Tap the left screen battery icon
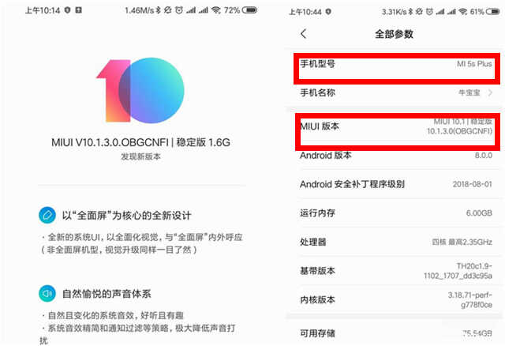The image size is (505, 346). coord(249,10)
